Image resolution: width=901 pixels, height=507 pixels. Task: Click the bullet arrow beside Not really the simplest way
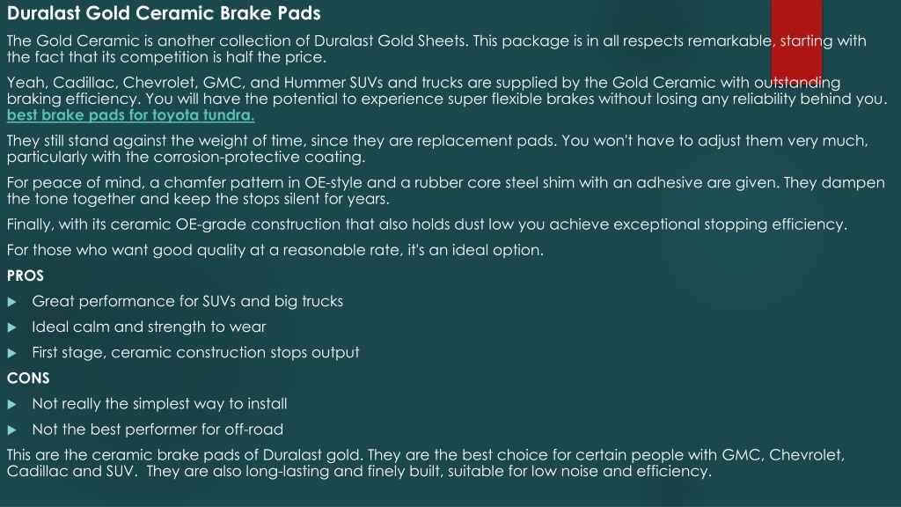pyautogui.click(x=11, y=405)
